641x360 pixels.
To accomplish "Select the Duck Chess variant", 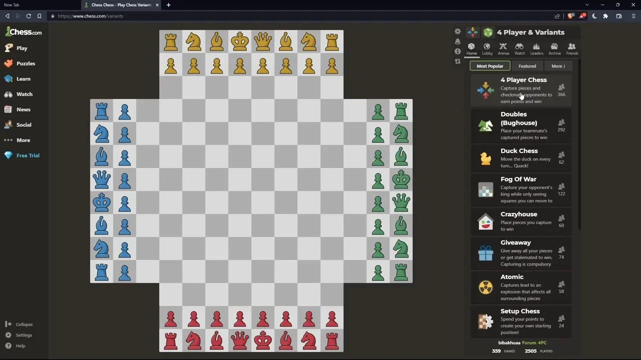I will [521, 158].
